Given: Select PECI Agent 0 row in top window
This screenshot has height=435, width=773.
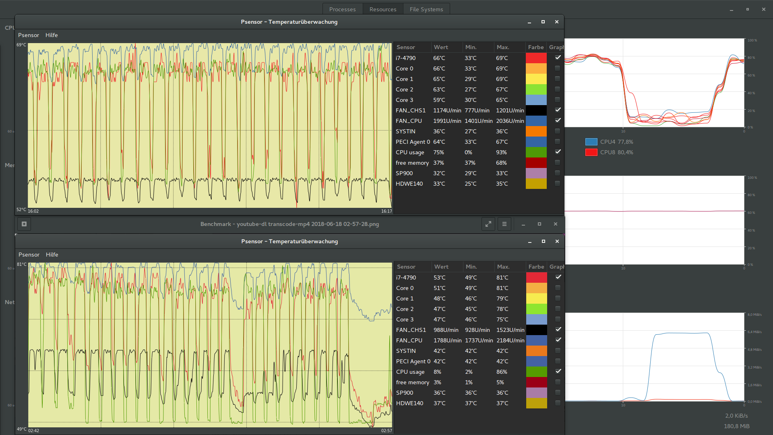Looking at the screenshot, I should tap(478, 142).
